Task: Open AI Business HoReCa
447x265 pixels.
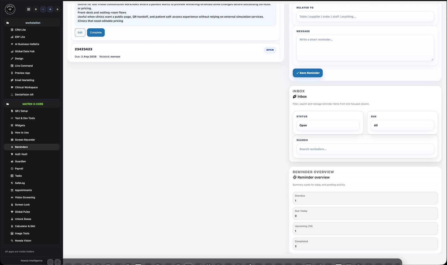Action: click(32, 44)
